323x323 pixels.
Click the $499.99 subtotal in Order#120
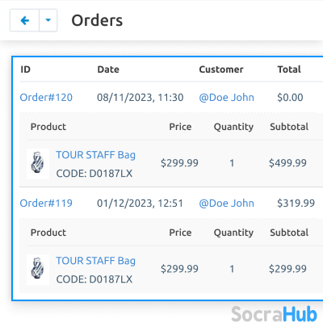click(287, 163)
